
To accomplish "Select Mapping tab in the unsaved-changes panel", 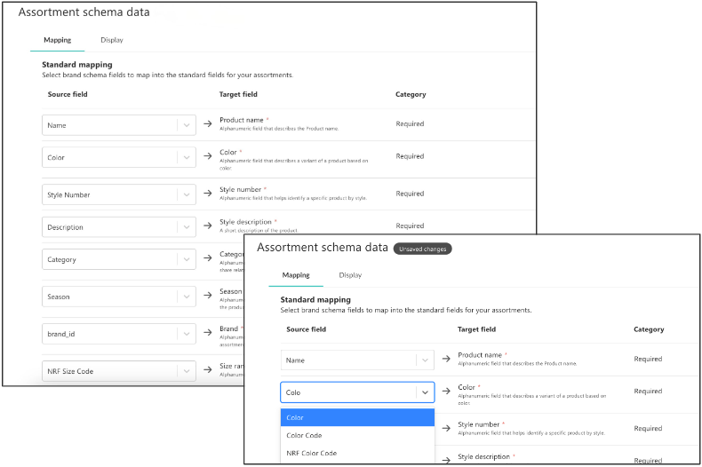I will pos(296,275).
